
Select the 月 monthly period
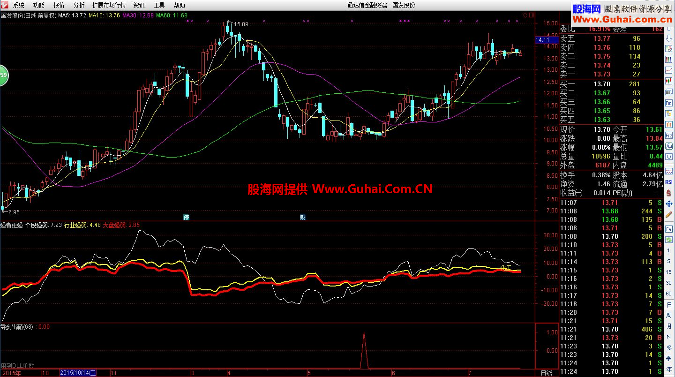[669, 326]
